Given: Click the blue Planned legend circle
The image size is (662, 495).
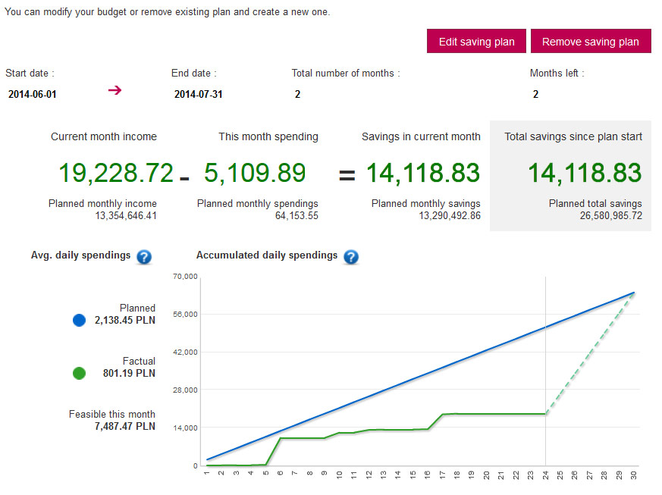Looking at the screenshot, I should [x=80, y=321].
